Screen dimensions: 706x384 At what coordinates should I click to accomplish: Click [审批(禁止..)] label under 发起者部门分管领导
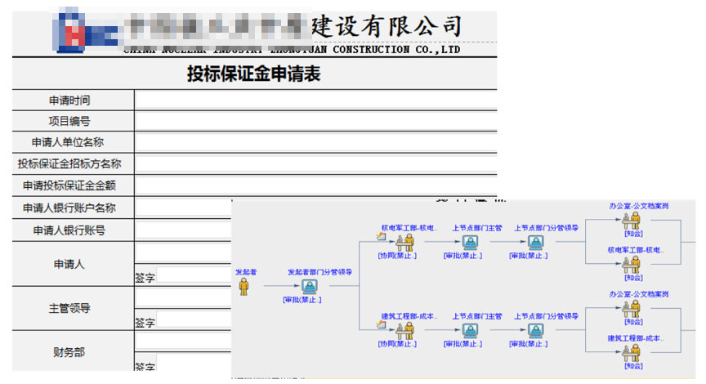302,301
